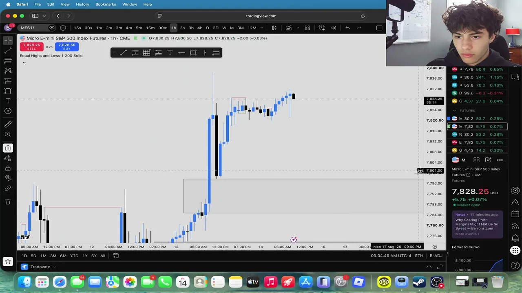Switch chart to 15m timeframe

tap(150, 28)
